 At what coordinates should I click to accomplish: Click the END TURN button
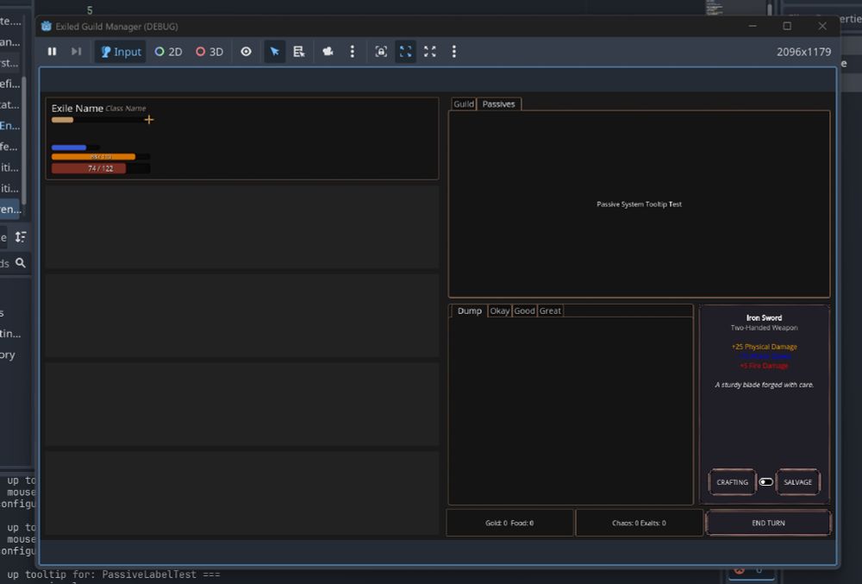[x=769, y=523]
